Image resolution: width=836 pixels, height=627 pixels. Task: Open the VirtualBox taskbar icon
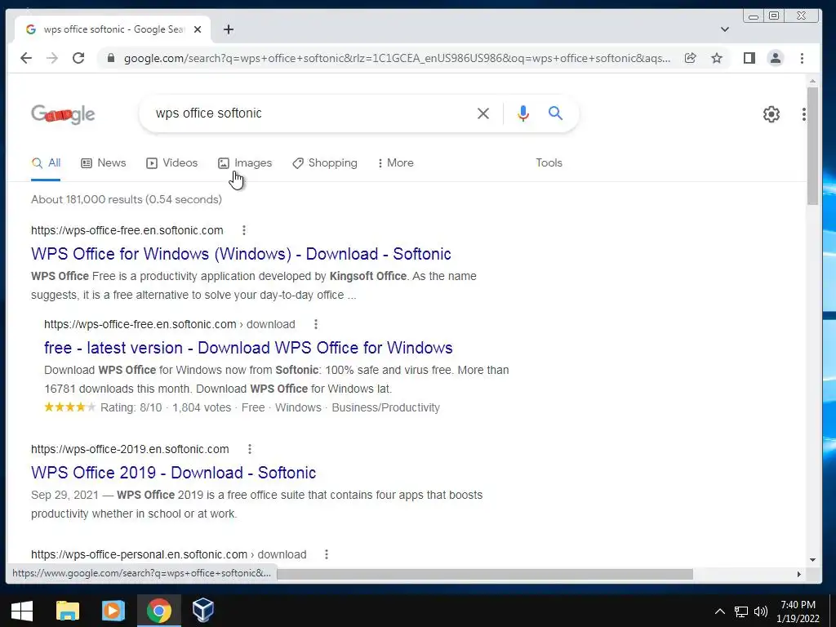(x=203, y=611)
